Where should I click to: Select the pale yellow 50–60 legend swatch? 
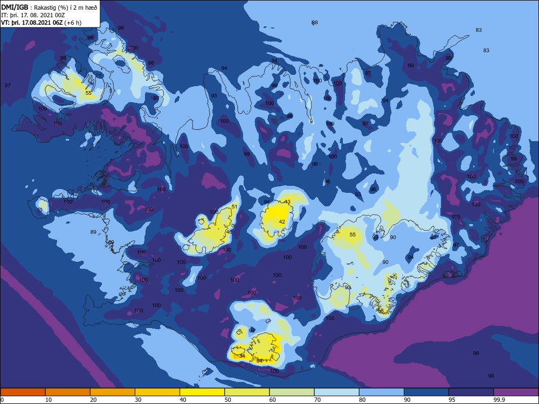[x=247, y=392]
